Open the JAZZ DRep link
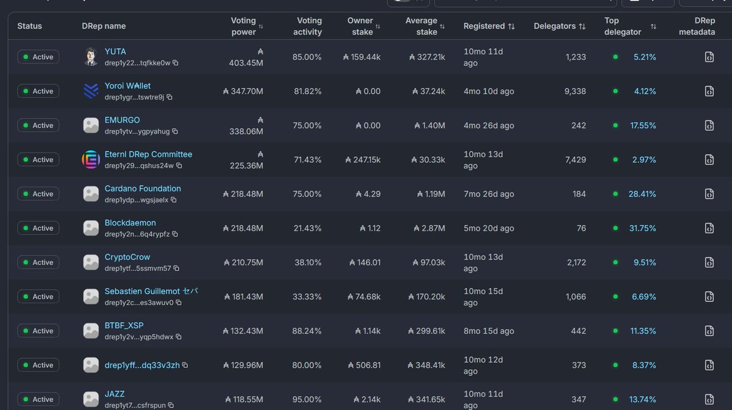The image size is (732, 410). tap(115, 394)
